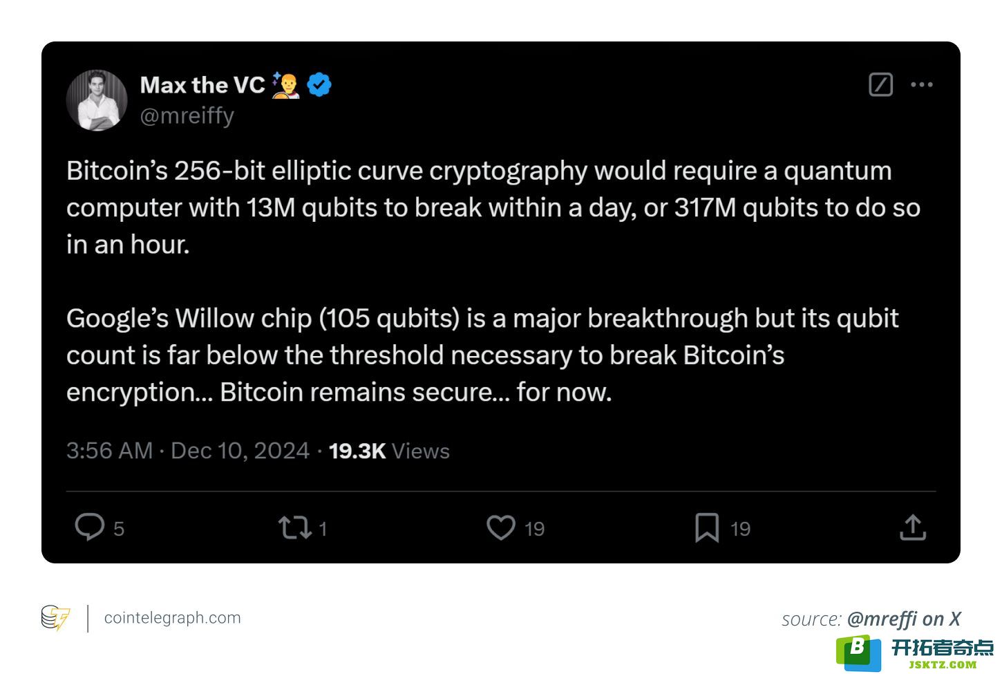Like the tweet with heart icon
The image size is (1002, 674).
(x=501, y=527)
